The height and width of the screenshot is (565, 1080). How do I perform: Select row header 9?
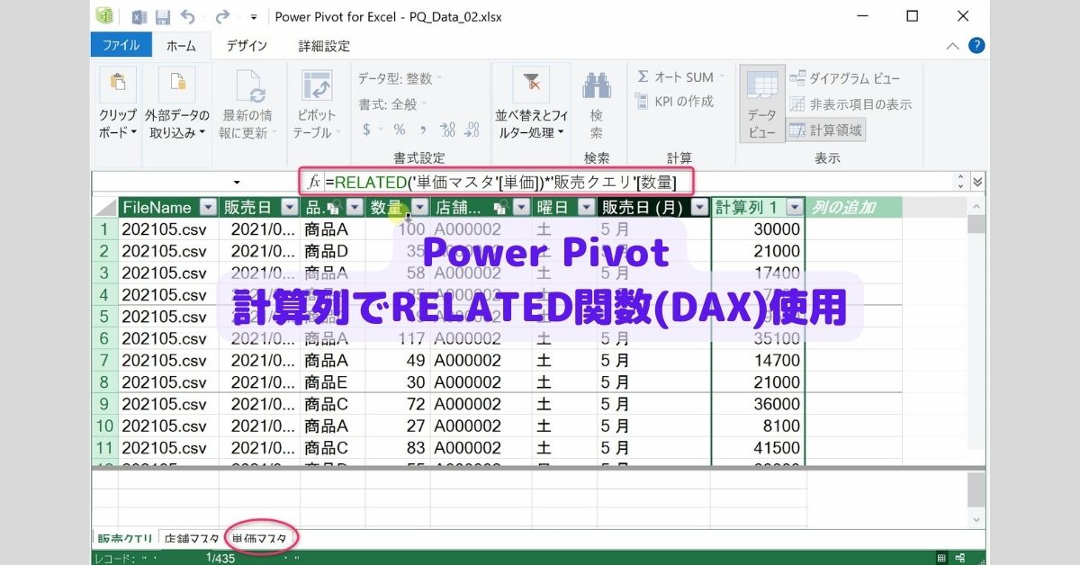pos(105,404)
